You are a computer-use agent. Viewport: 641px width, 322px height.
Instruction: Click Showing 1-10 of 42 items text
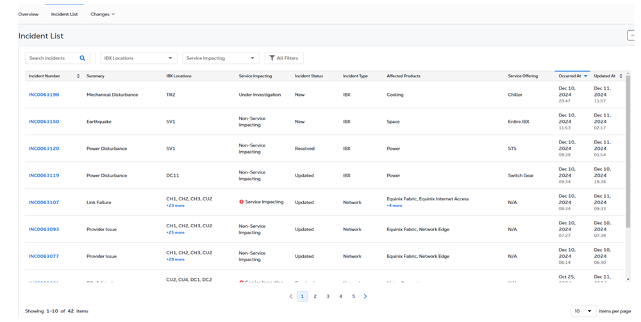click(56, 311)
